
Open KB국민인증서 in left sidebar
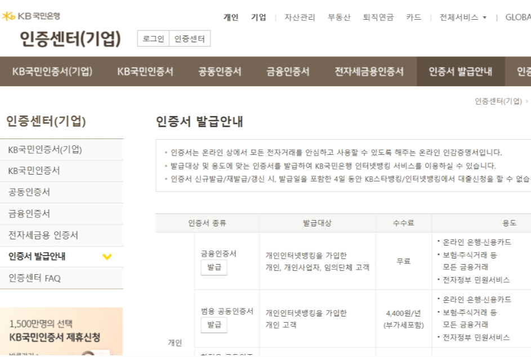click(x=61, y=171)
